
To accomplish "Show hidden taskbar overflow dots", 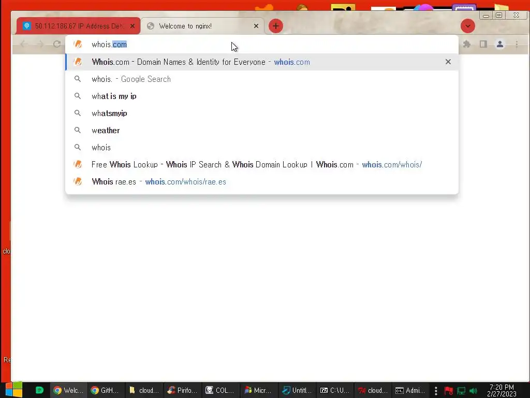I will click(436, 391).
